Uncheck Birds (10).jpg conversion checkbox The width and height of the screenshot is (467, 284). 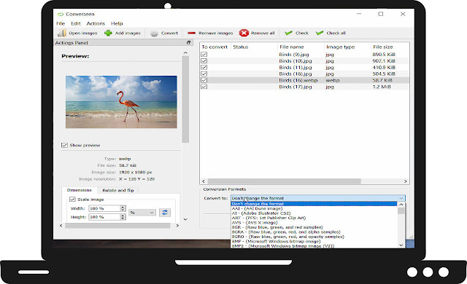(204, 61)
